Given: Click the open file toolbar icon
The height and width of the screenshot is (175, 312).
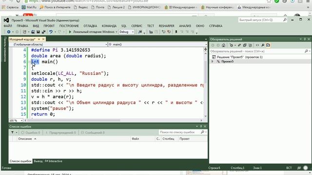Looking at the screenshot, I should (x=33, y=32).
